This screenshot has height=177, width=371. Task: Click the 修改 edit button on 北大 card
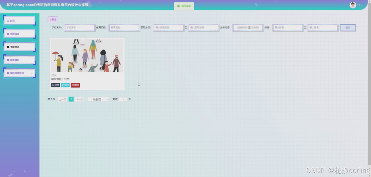pos(65,85)
